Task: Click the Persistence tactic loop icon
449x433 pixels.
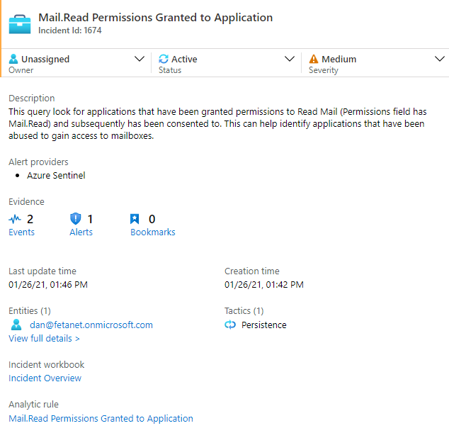Action: coord(230,325)
